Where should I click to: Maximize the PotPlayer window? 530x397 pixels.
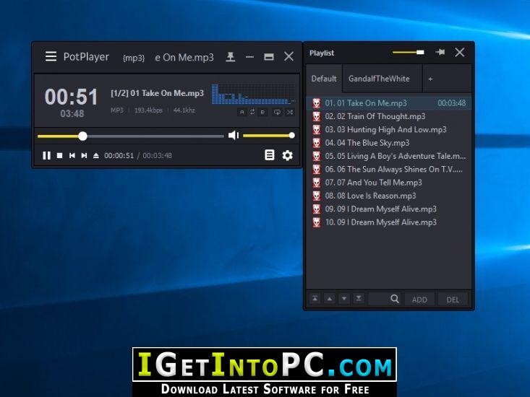(269, 57)
